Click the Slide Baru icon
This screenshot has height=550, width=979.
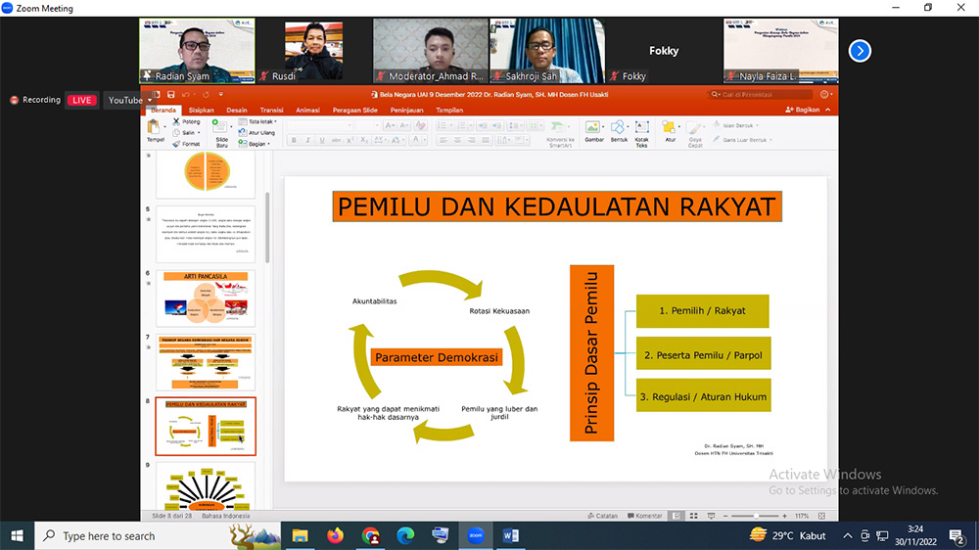[x=221, y=131]
